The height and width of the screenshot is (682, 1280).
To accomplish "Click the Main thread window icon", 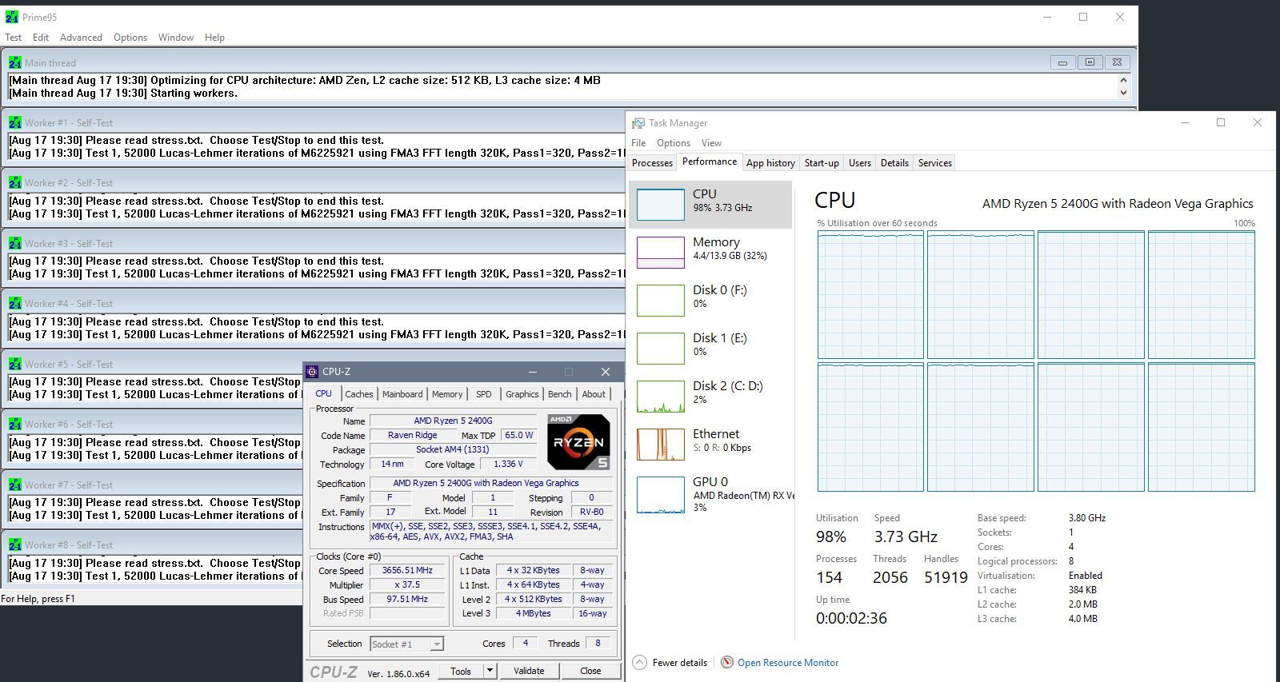I will (x=15, y=62).
